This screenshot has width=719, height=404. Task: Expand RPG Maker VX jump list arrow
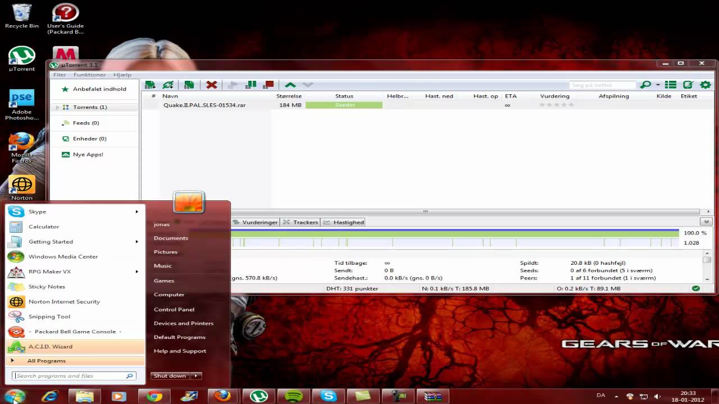[x=136, y=272]
